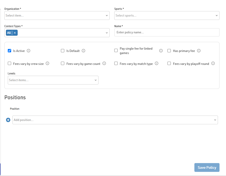Image resolution: width=226 pixels, height=176 pixels.
Task: Open the Add position dropdown
Action: coord(115,120)
